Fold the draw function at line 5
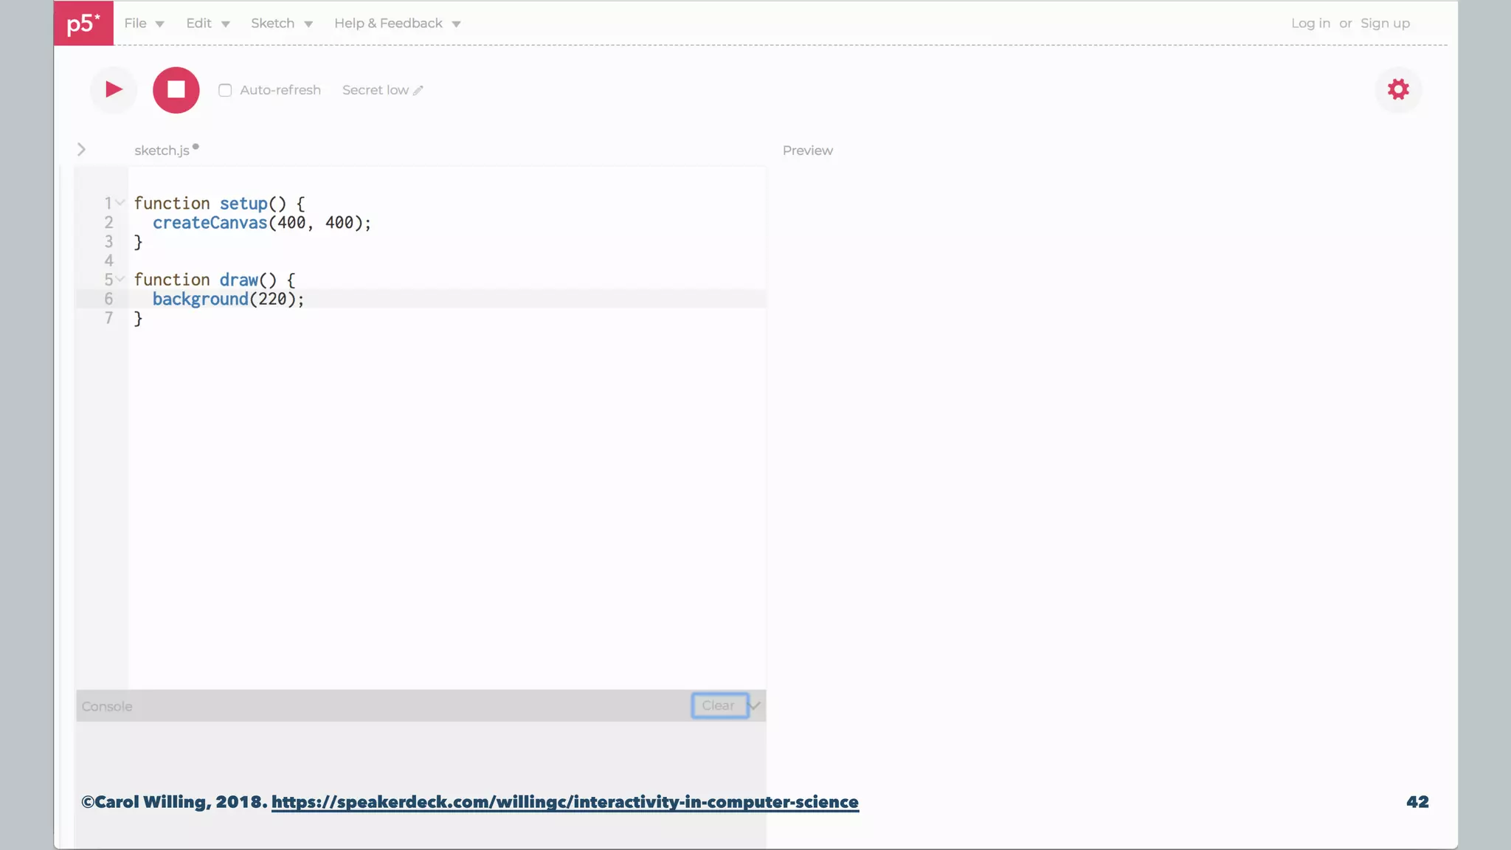The height and width of the screenshot is (850, 1511). point(120,279)
